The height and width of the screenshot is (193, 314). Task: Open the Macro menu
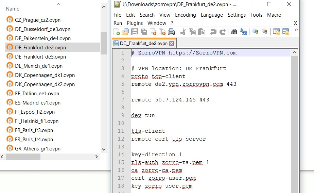point(274,15)
